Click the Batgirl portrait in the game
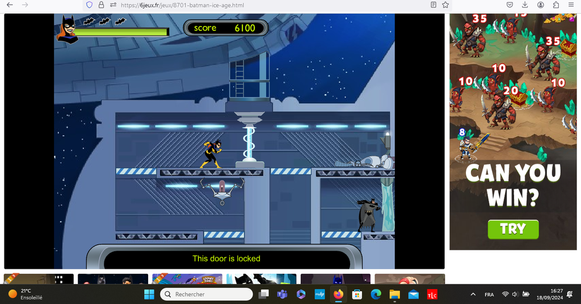The width and height of the screenshot is (581, 304). coord(67,29)
